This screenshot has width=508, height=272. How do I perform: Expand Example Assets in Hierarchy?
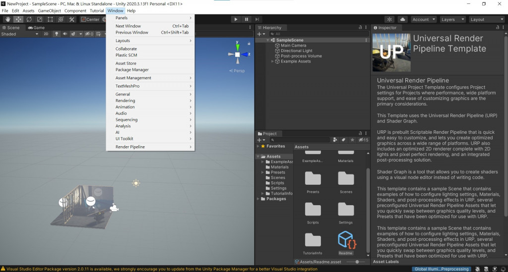point(272,61)
